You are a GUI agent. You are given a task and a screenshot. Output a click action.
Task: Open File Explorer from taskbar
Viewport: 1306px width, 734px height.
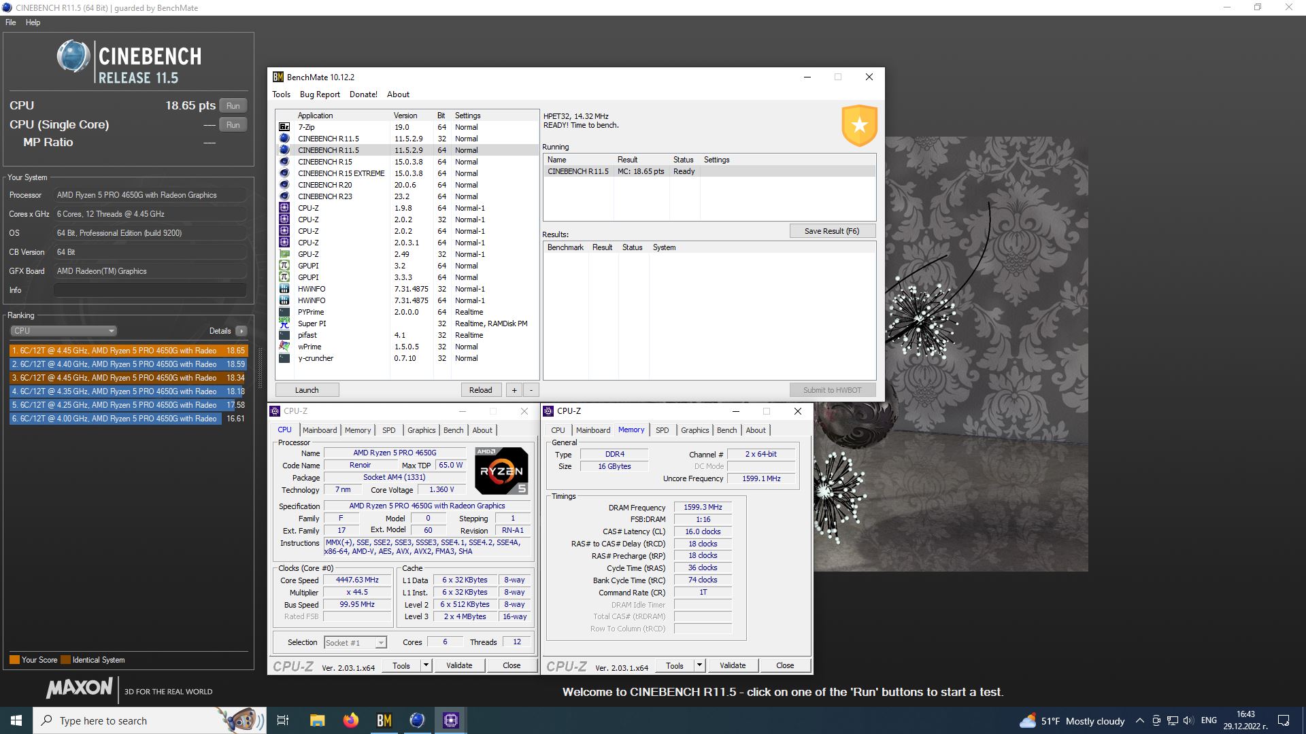(x=317, y=720)
